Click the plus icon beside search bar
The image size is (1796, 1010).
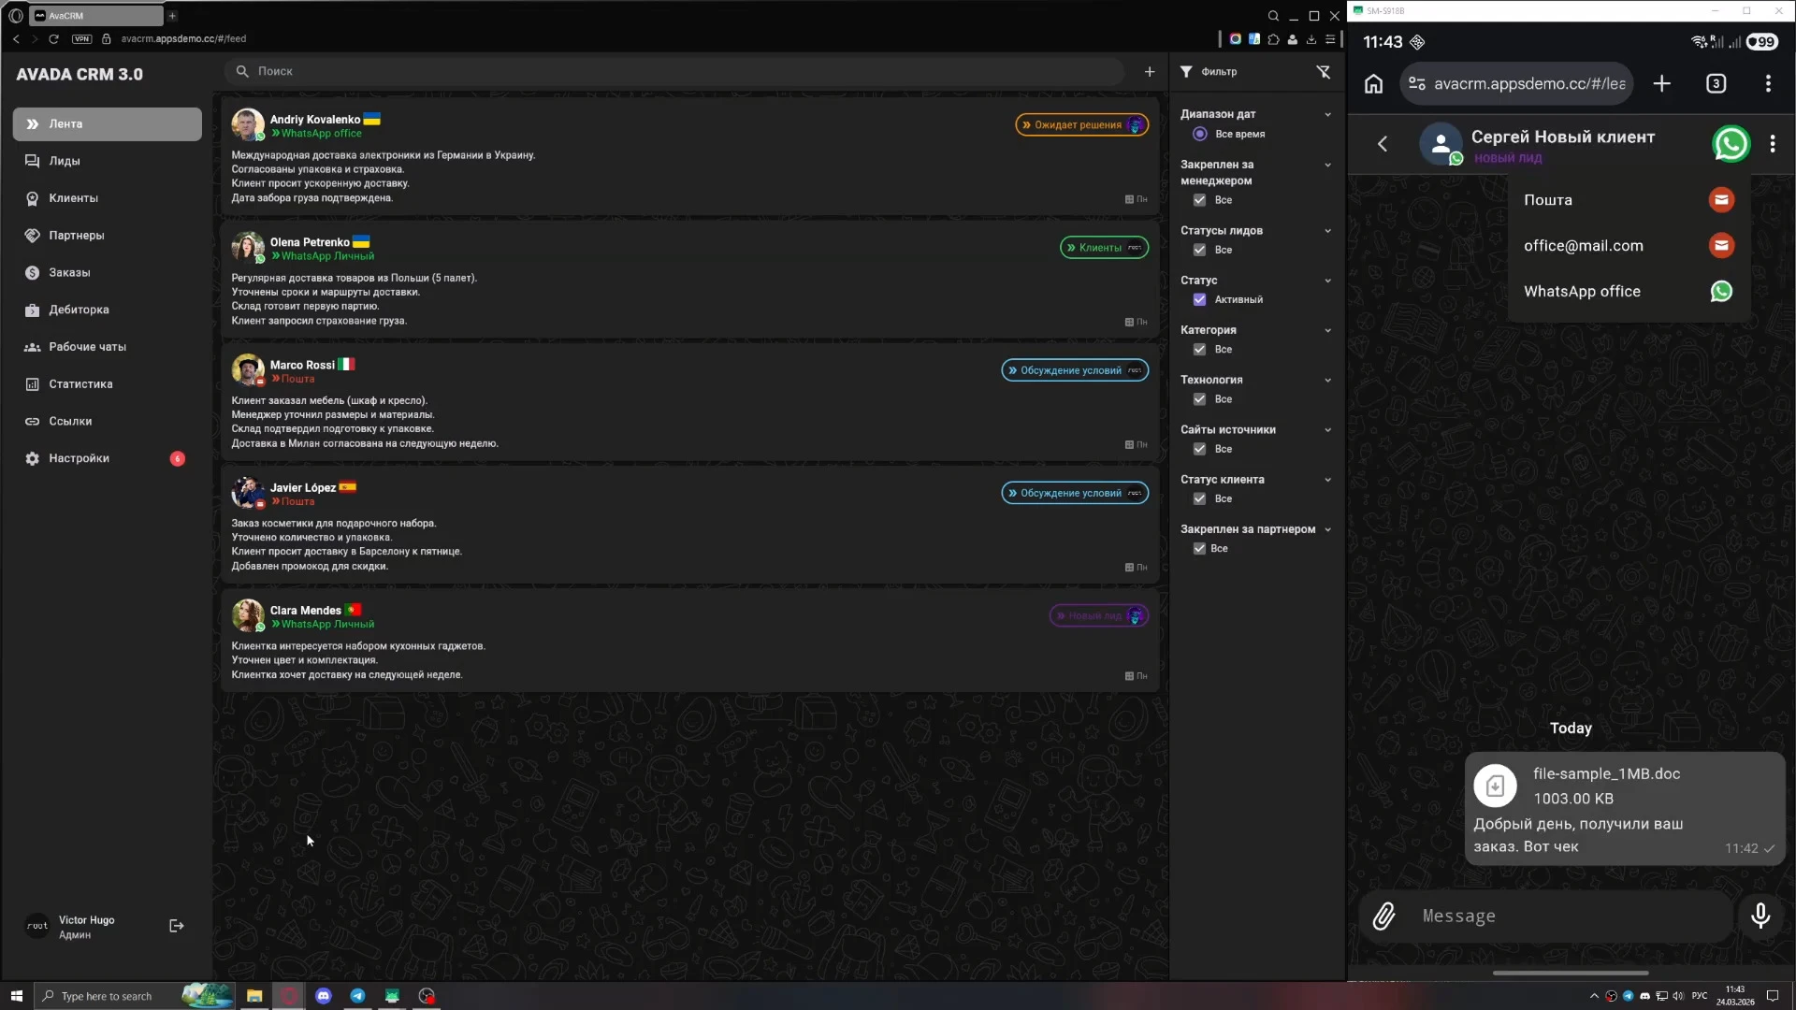(1150, 72)
